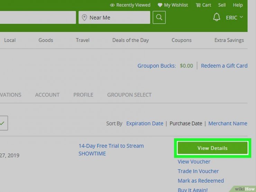
Task: Click the shopping cart icon
Action: tap(198, 5)
